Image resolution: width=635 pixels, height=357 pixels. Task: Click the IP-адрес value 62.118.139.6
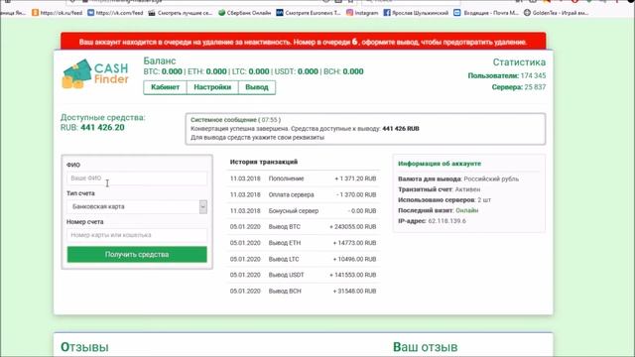[x=447, y=221]
